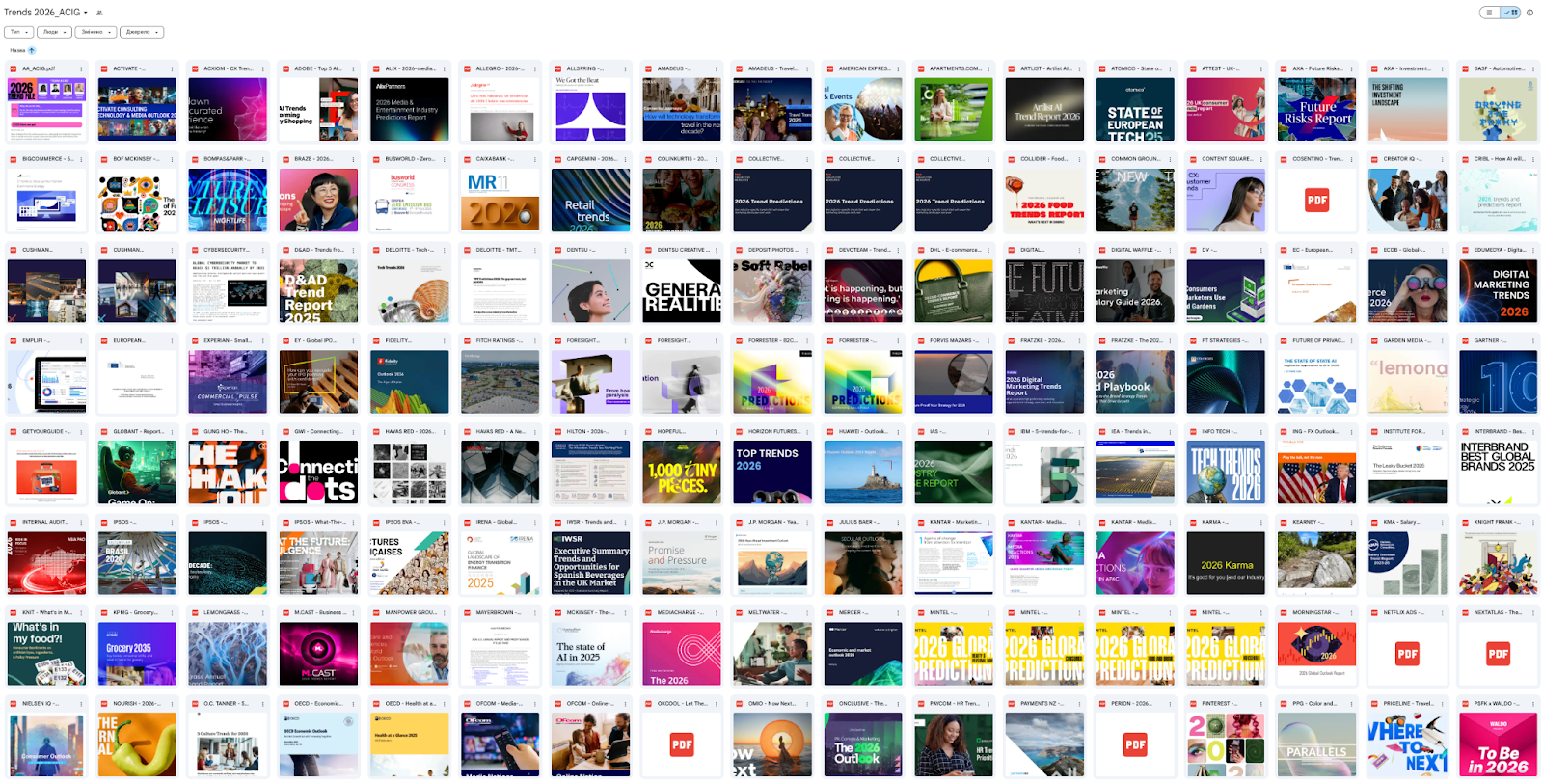The width and height of the screenshot is (1543, 784).
Task: Open more actions for HILTON - 2026 file
Action: coord(626,431)
